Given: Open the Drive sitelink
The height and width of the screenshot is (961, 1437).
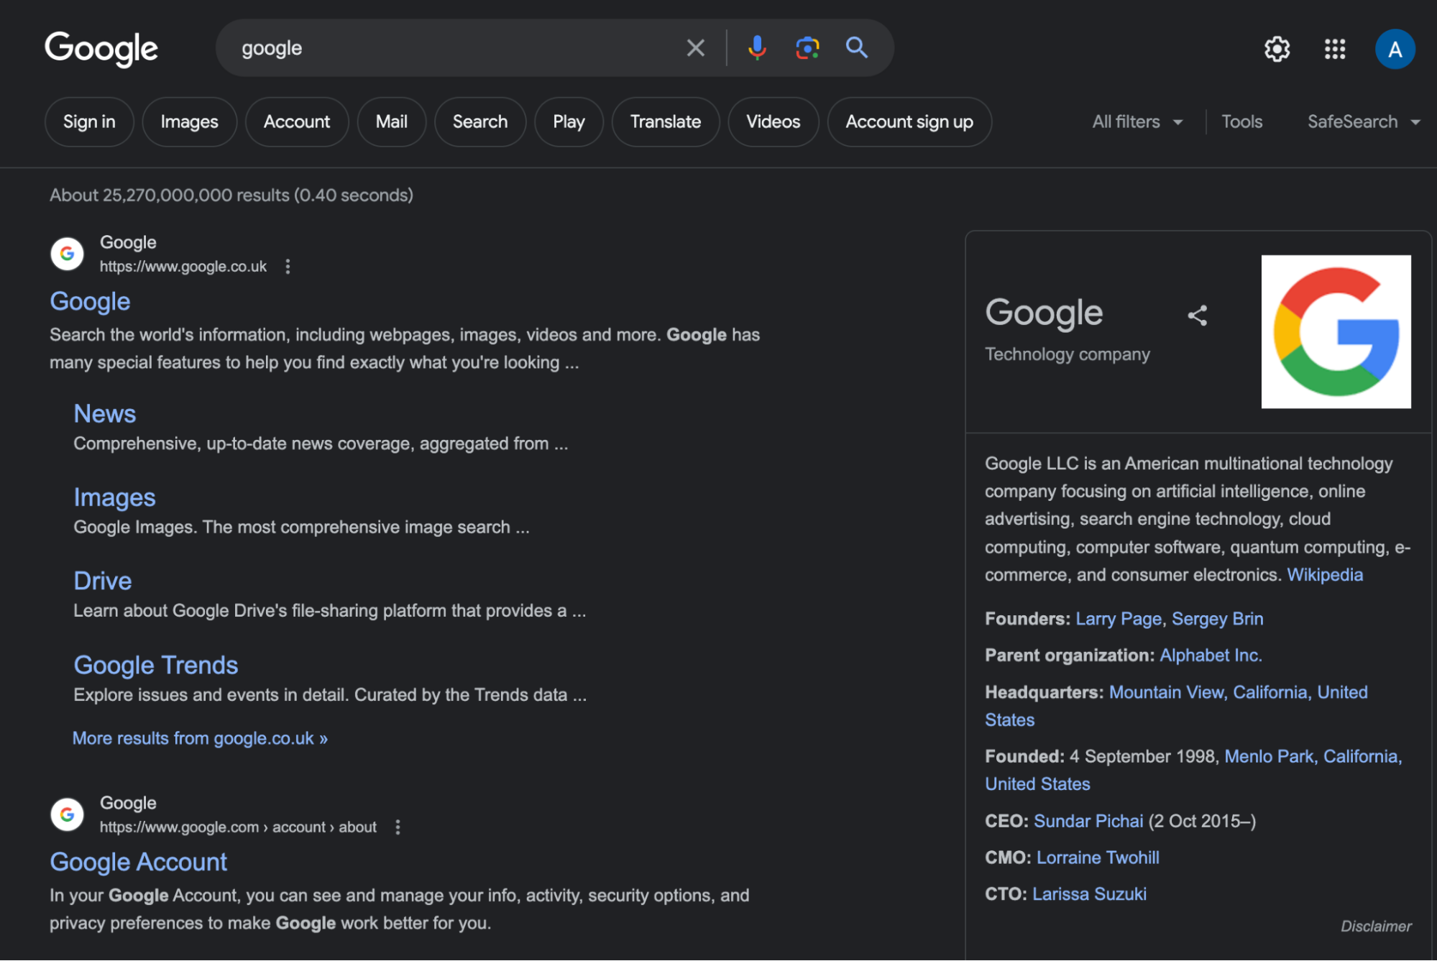Looking at the screenshot, I should [x=102, y=581].
